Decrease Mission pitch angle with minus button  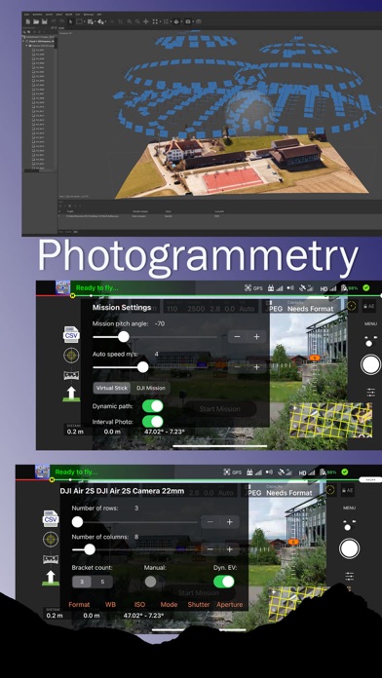click(237, 337)
